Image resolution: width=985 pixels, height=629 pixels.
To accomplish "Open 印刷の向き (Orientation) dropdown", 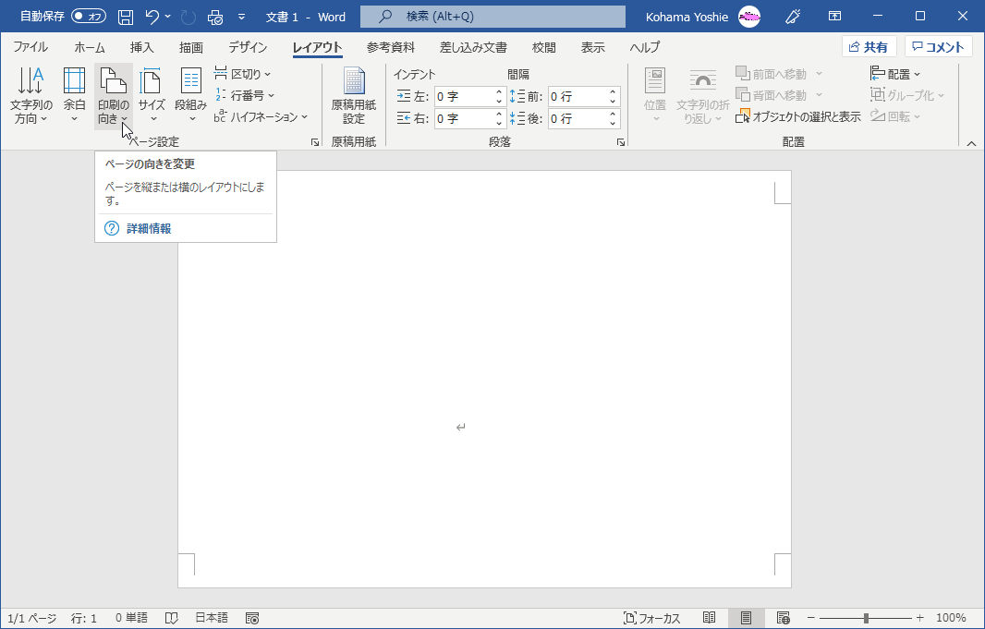I will 114,96.
